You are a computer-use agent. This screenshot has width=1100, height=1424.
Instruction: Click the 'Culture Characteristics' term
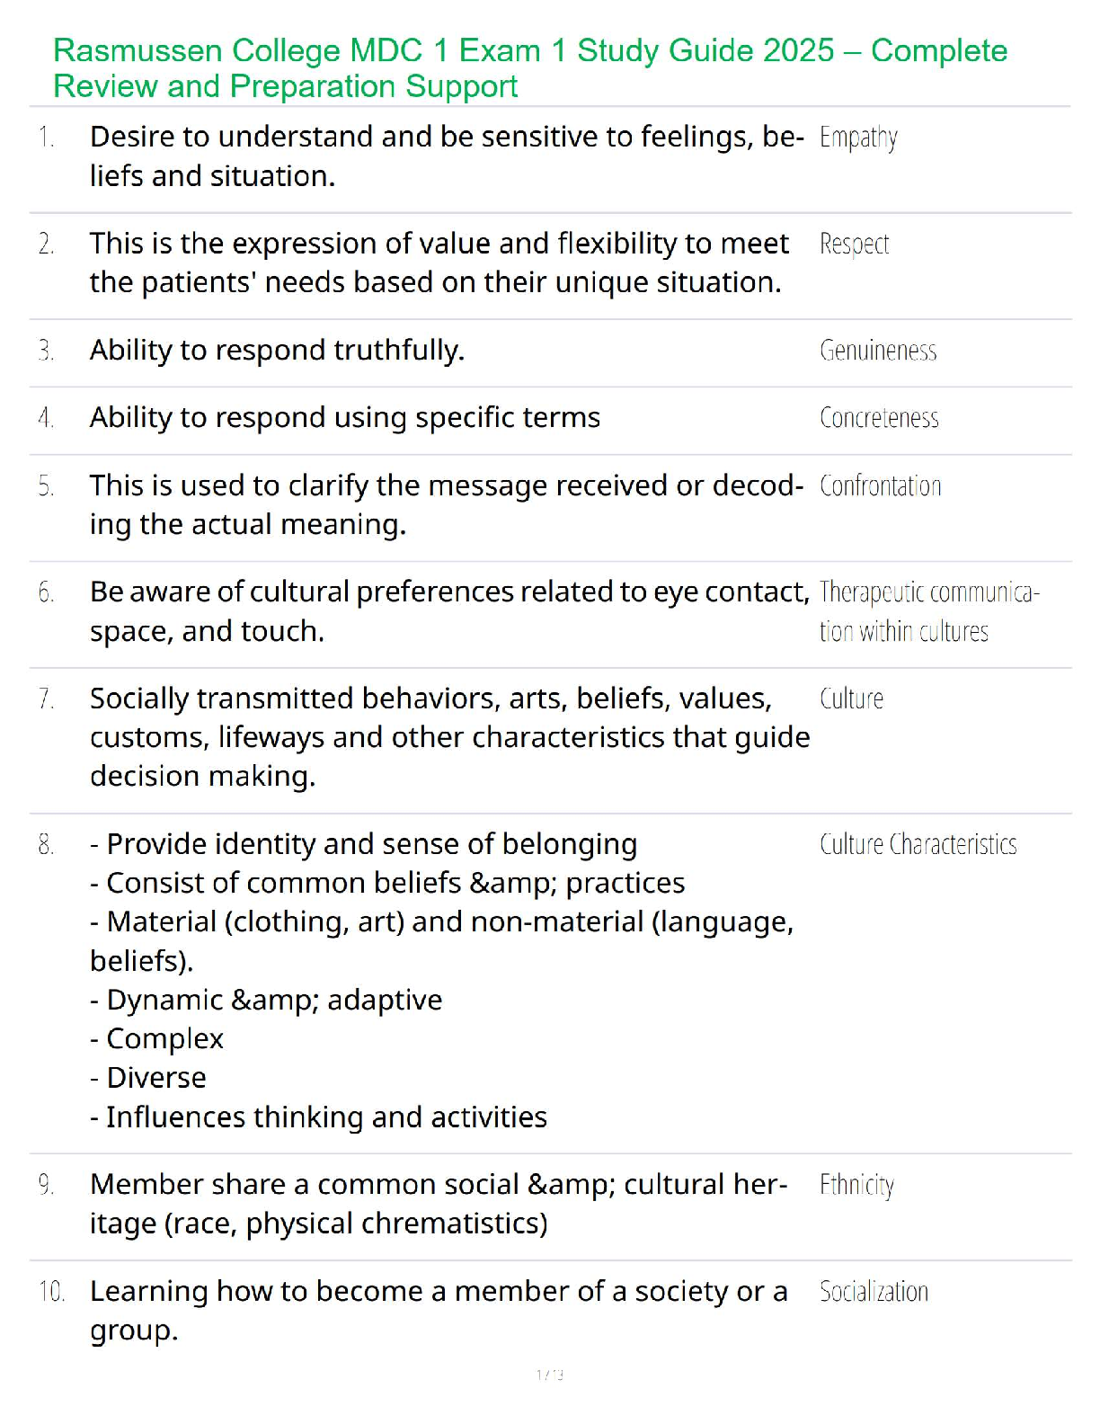pyautogui.click(x=918, y=844)
